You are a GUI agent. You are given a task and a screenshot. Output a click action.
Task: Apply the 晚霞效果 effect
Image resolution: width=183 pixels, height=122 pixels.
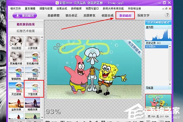[33, 104]
